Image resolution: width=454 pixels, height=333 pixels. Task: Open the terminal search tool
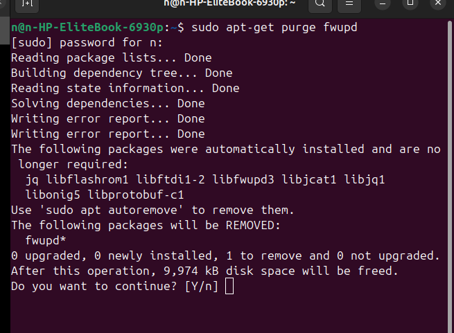click(320, 4)
